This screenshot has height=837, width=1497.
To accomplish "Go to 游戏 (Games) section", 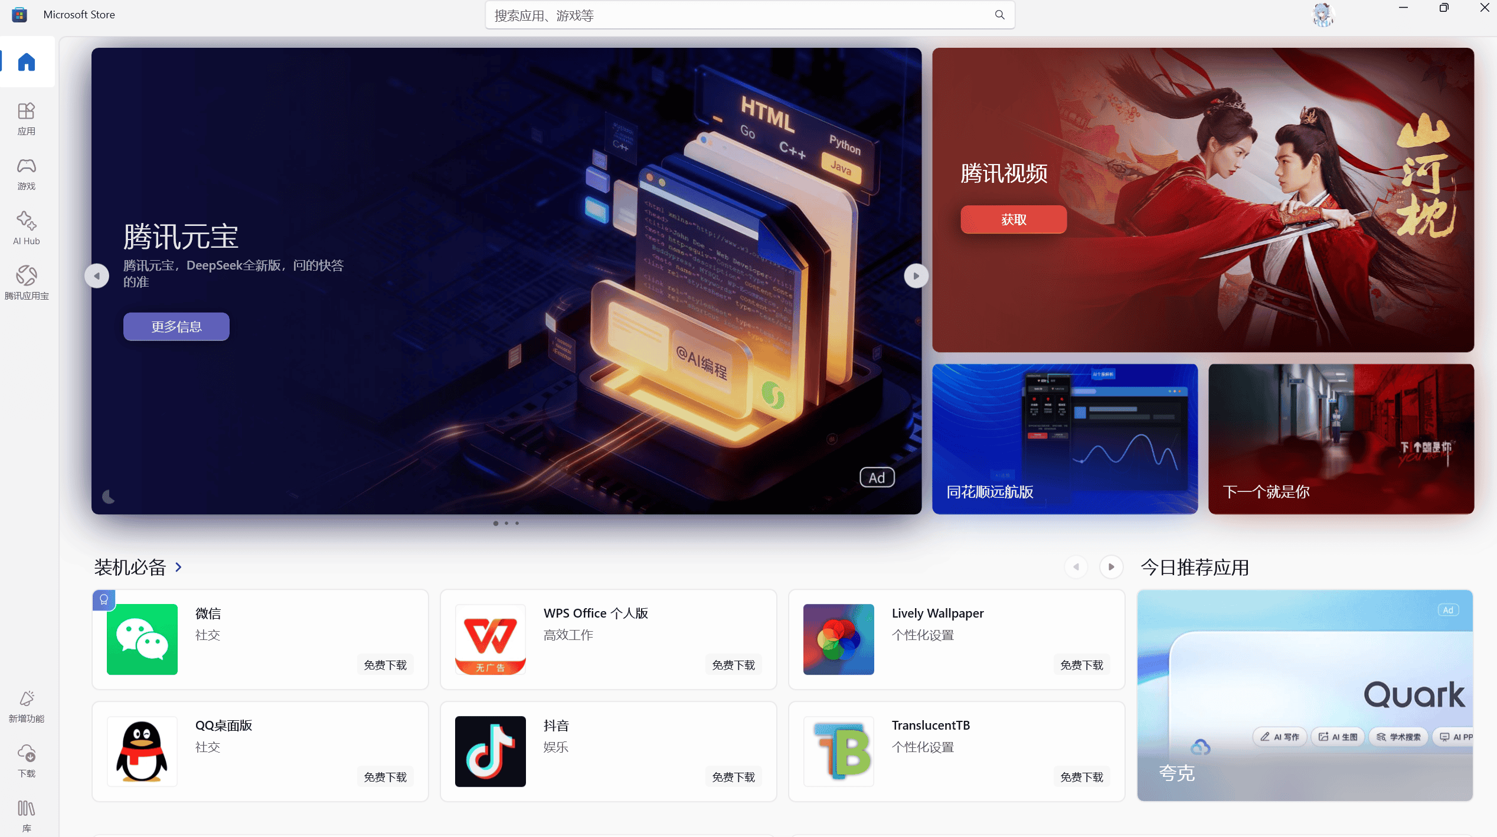I will tap(27, 173).
